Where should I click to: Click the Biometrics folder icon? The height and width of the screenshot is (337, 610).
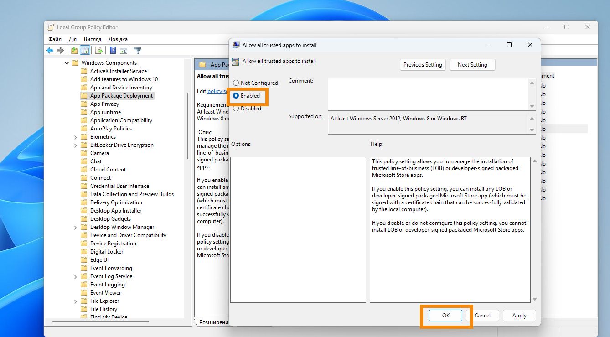[84, 137]
